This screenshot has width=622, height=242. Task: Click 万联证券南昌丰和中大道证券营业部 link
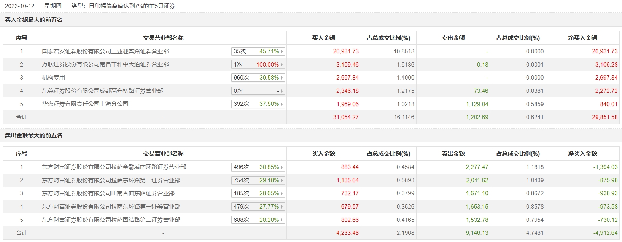pos(105,64)
